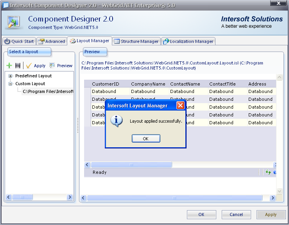Click the grid's horizontal scroll left arrow
This screenshot has width=289, height=225.
(x=87, y=164)
